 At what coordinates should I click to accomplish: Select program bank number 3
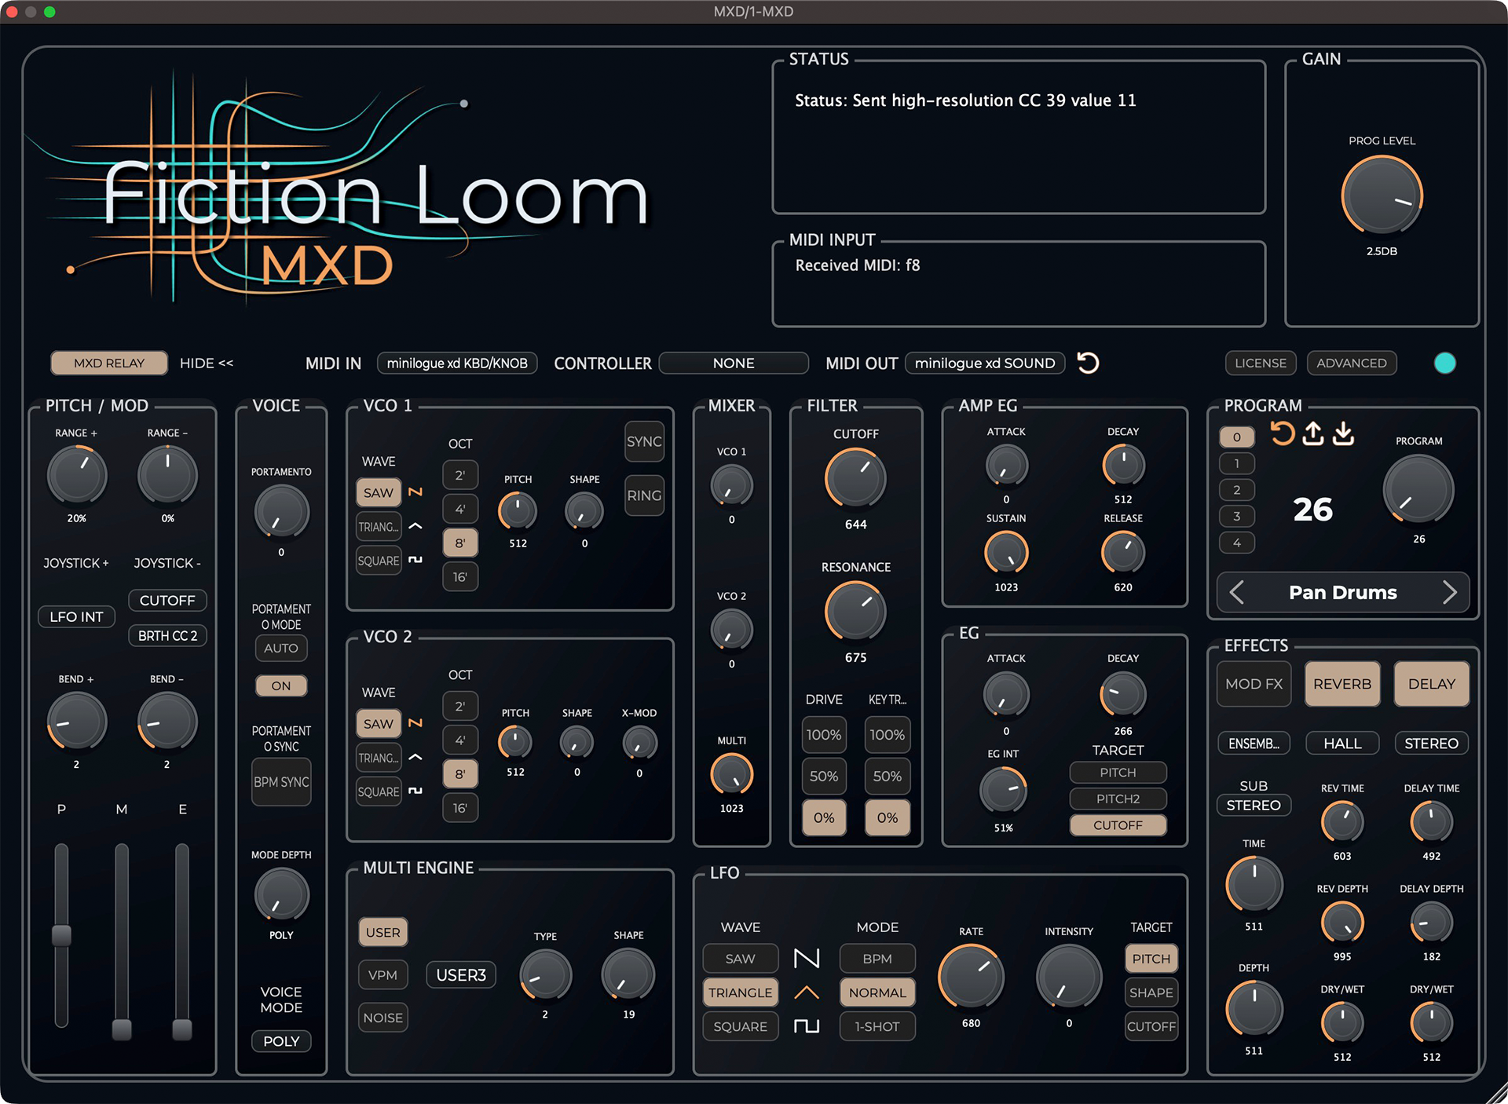(1236, 516)
